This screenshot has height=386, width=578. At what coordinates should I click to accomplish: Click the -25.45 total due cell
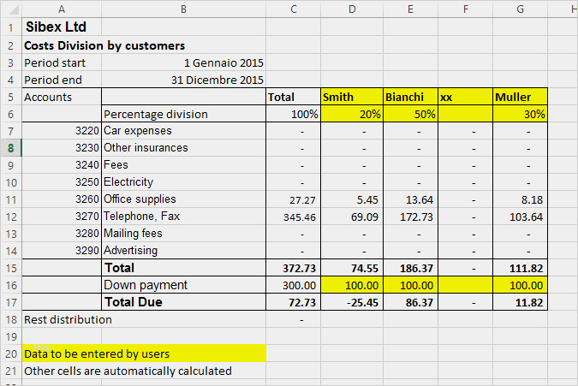[351, 302]
